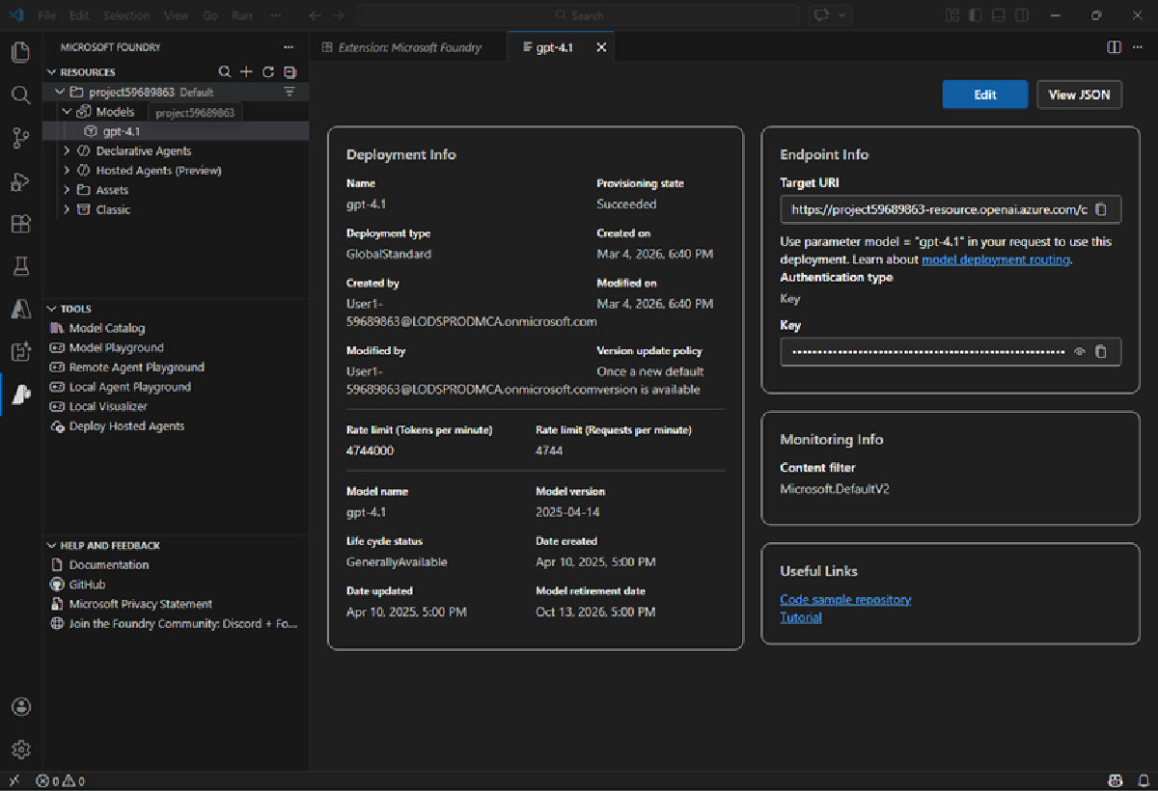1158x791 pixels.
Task: Click the search icon in Resources header
Action: (x=225, y=71)
